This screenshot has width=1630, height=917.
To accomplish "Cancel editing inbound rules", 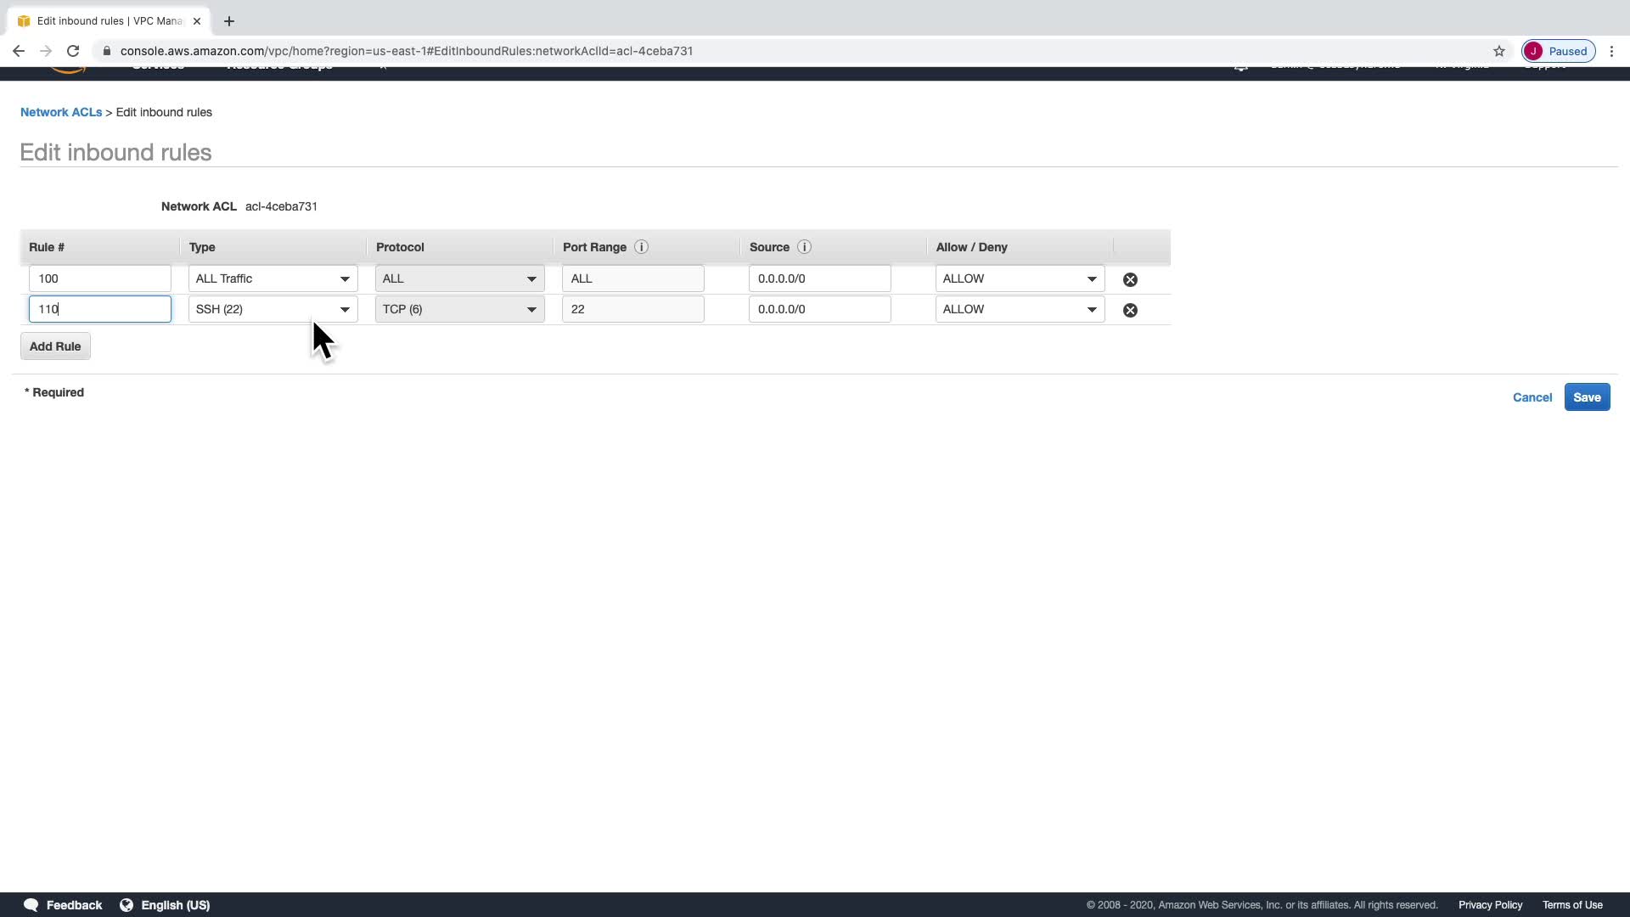I will (x=1532, y=397).
